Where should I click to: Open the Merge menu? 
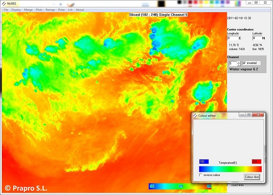[28, 10]
